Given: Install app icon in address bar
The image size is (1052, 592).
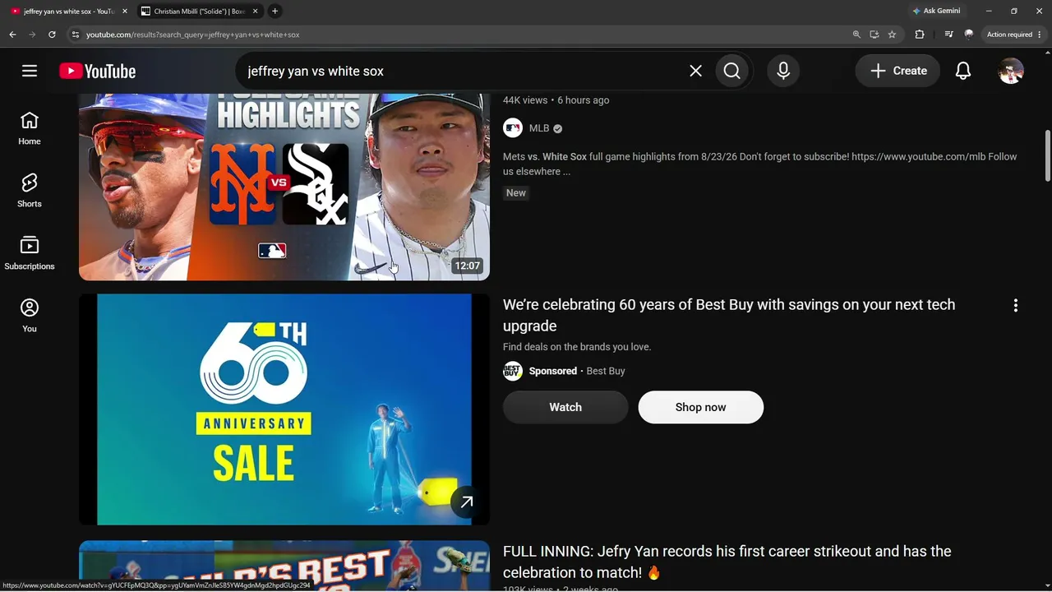Looking at the screenshot, I should tap(874, 35).
